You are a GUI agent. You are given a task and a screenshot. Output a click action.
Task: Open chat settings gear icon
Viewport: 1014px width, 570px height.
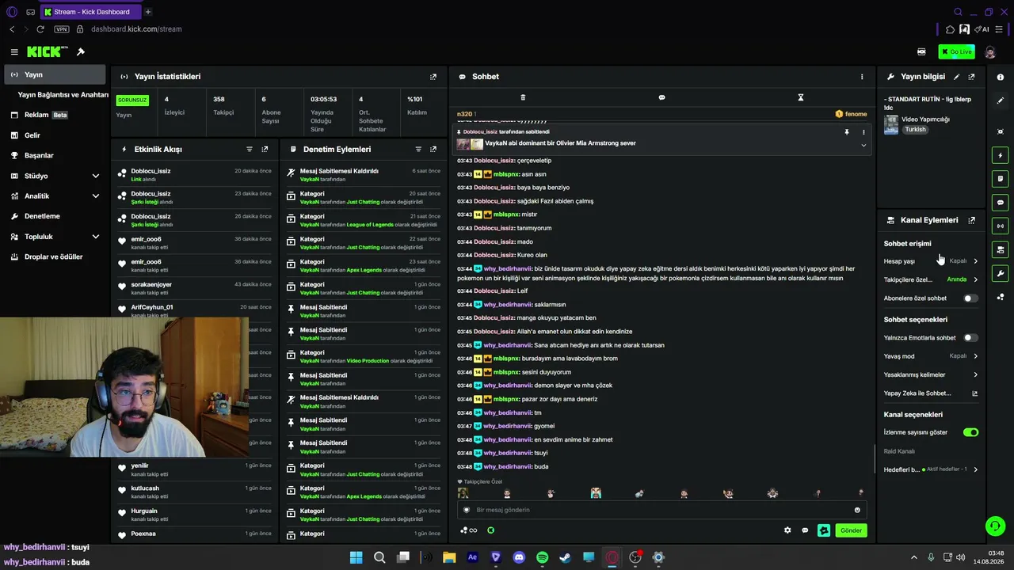coord(787,530)
